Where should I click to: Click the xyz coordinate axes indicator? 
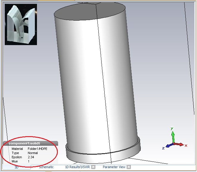175,139
